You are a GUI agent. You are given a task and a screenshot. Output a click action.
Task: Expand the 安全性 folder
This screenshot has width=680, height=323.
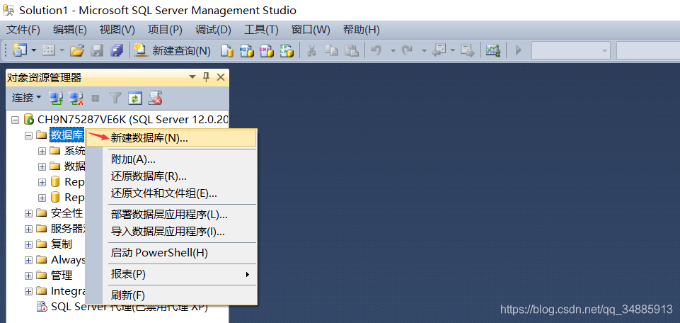pos(28,213)
